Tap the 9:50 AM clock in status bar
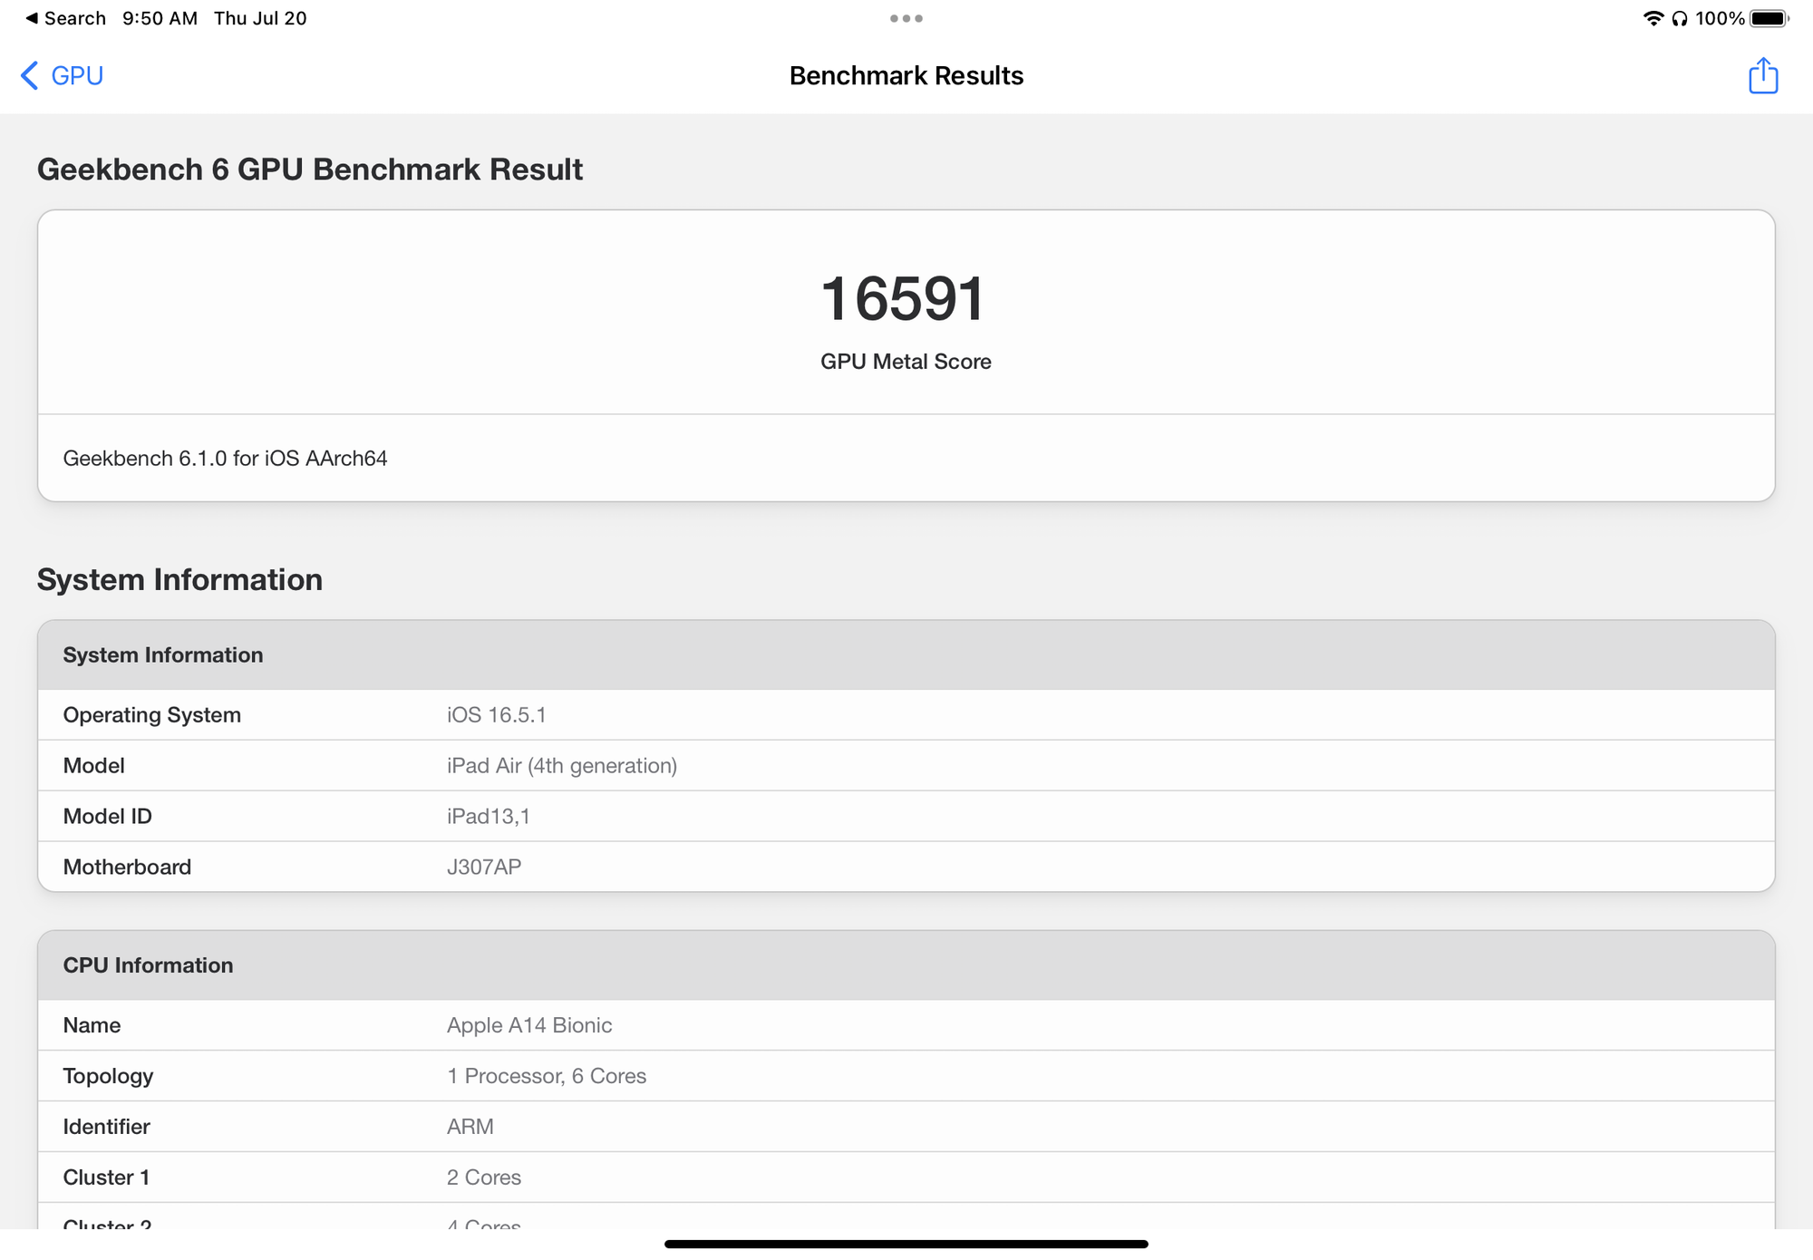 [160, 18]
